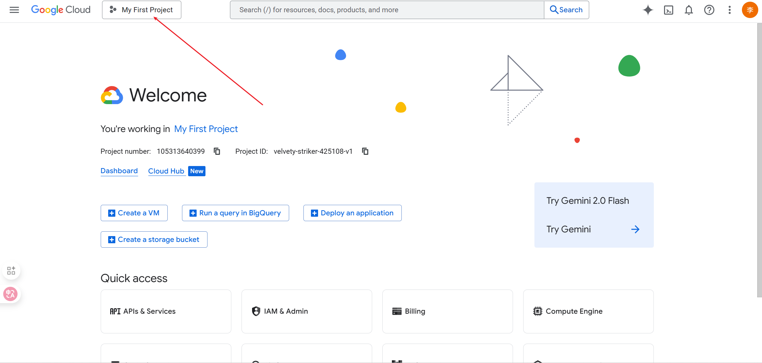Screen dimensions: 762x363
Task: Click Create a storage bucket
Action: (x=154, y=240)
